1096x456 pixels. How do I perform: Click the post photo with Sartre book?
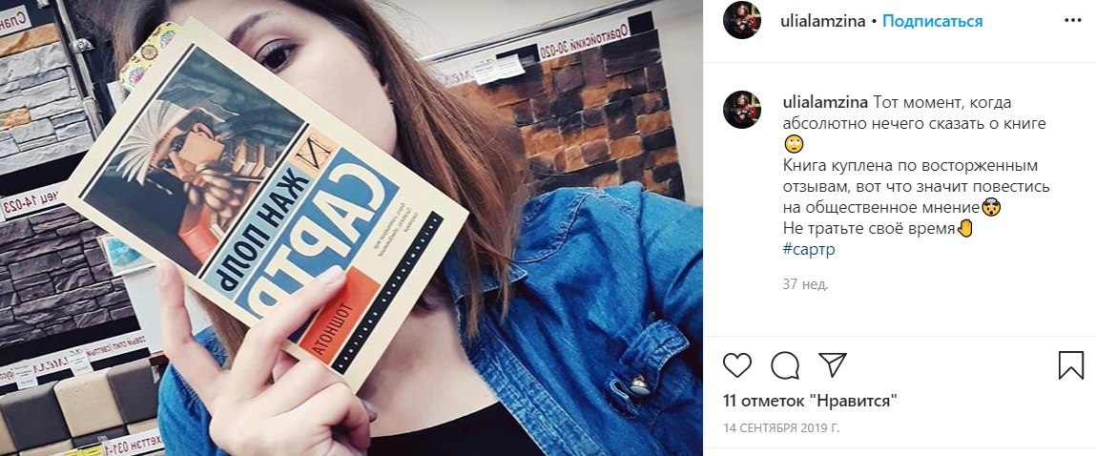tap(352, 228)
